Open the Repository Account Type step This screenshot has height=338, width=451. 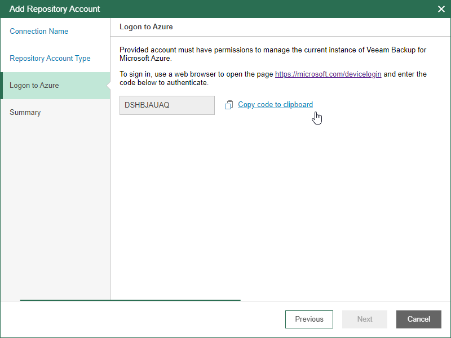50,59
